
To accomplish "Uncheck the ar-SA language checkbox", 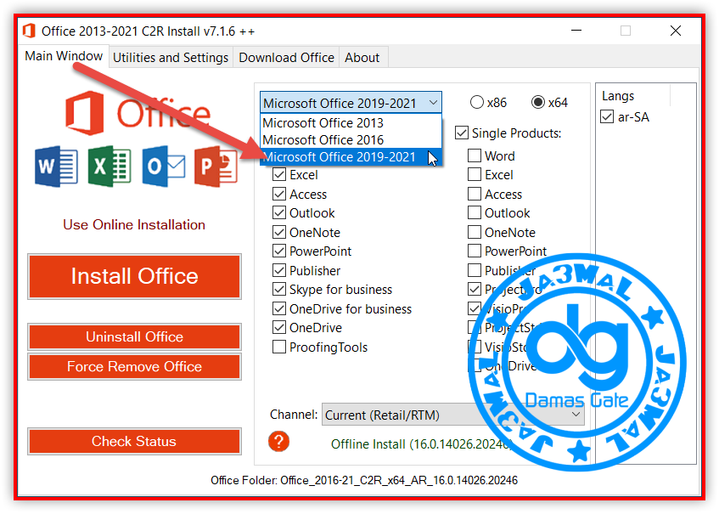I will click(x=607, y=116).
